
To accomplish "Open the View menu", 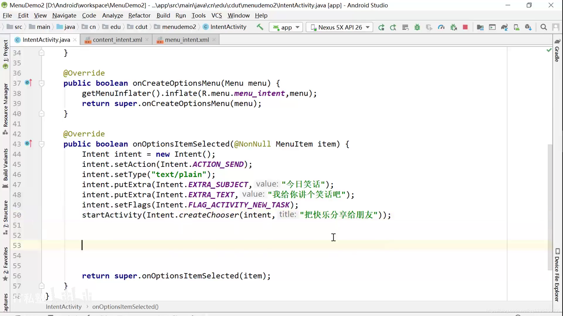I will click(x=40, y=16).
